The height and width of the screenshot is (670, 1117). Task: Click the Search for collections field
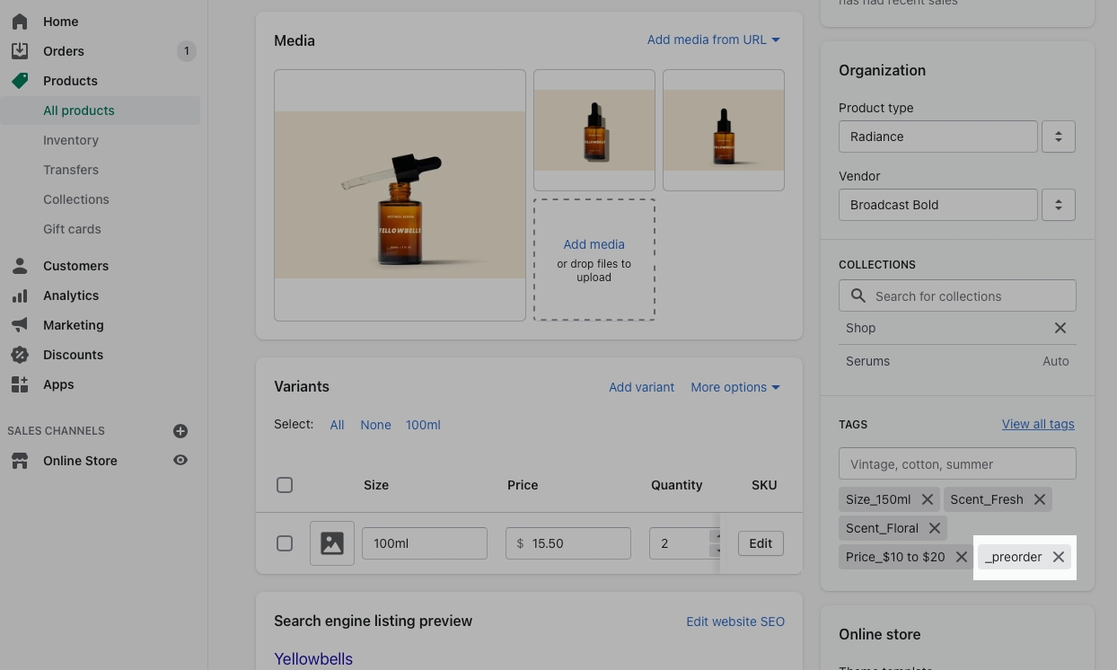point(957,295)
